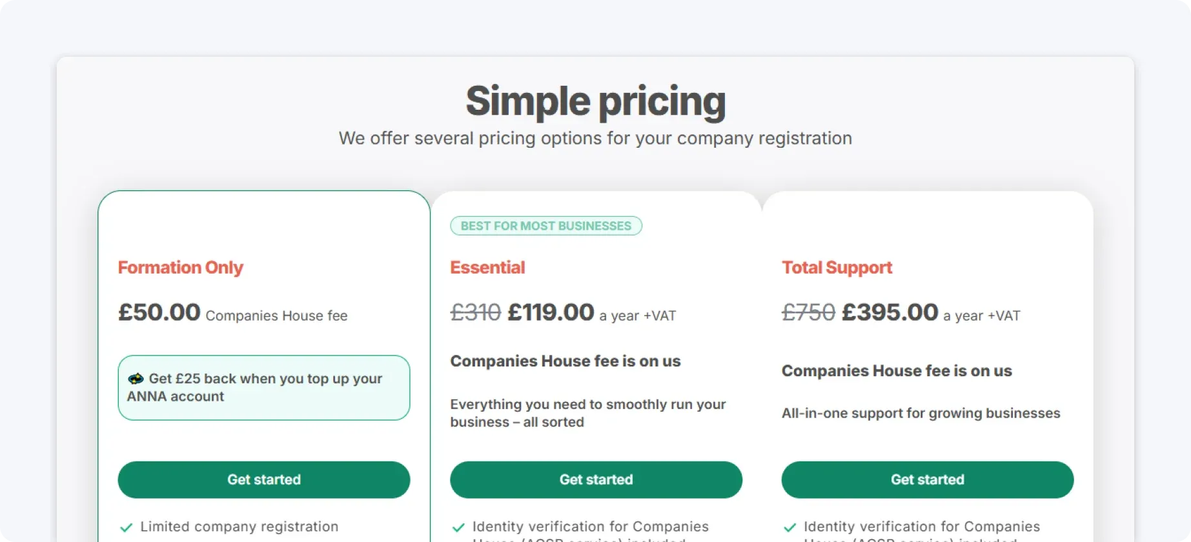Click the checkmark beside Essential's identity verification feature

pos(459,527)
